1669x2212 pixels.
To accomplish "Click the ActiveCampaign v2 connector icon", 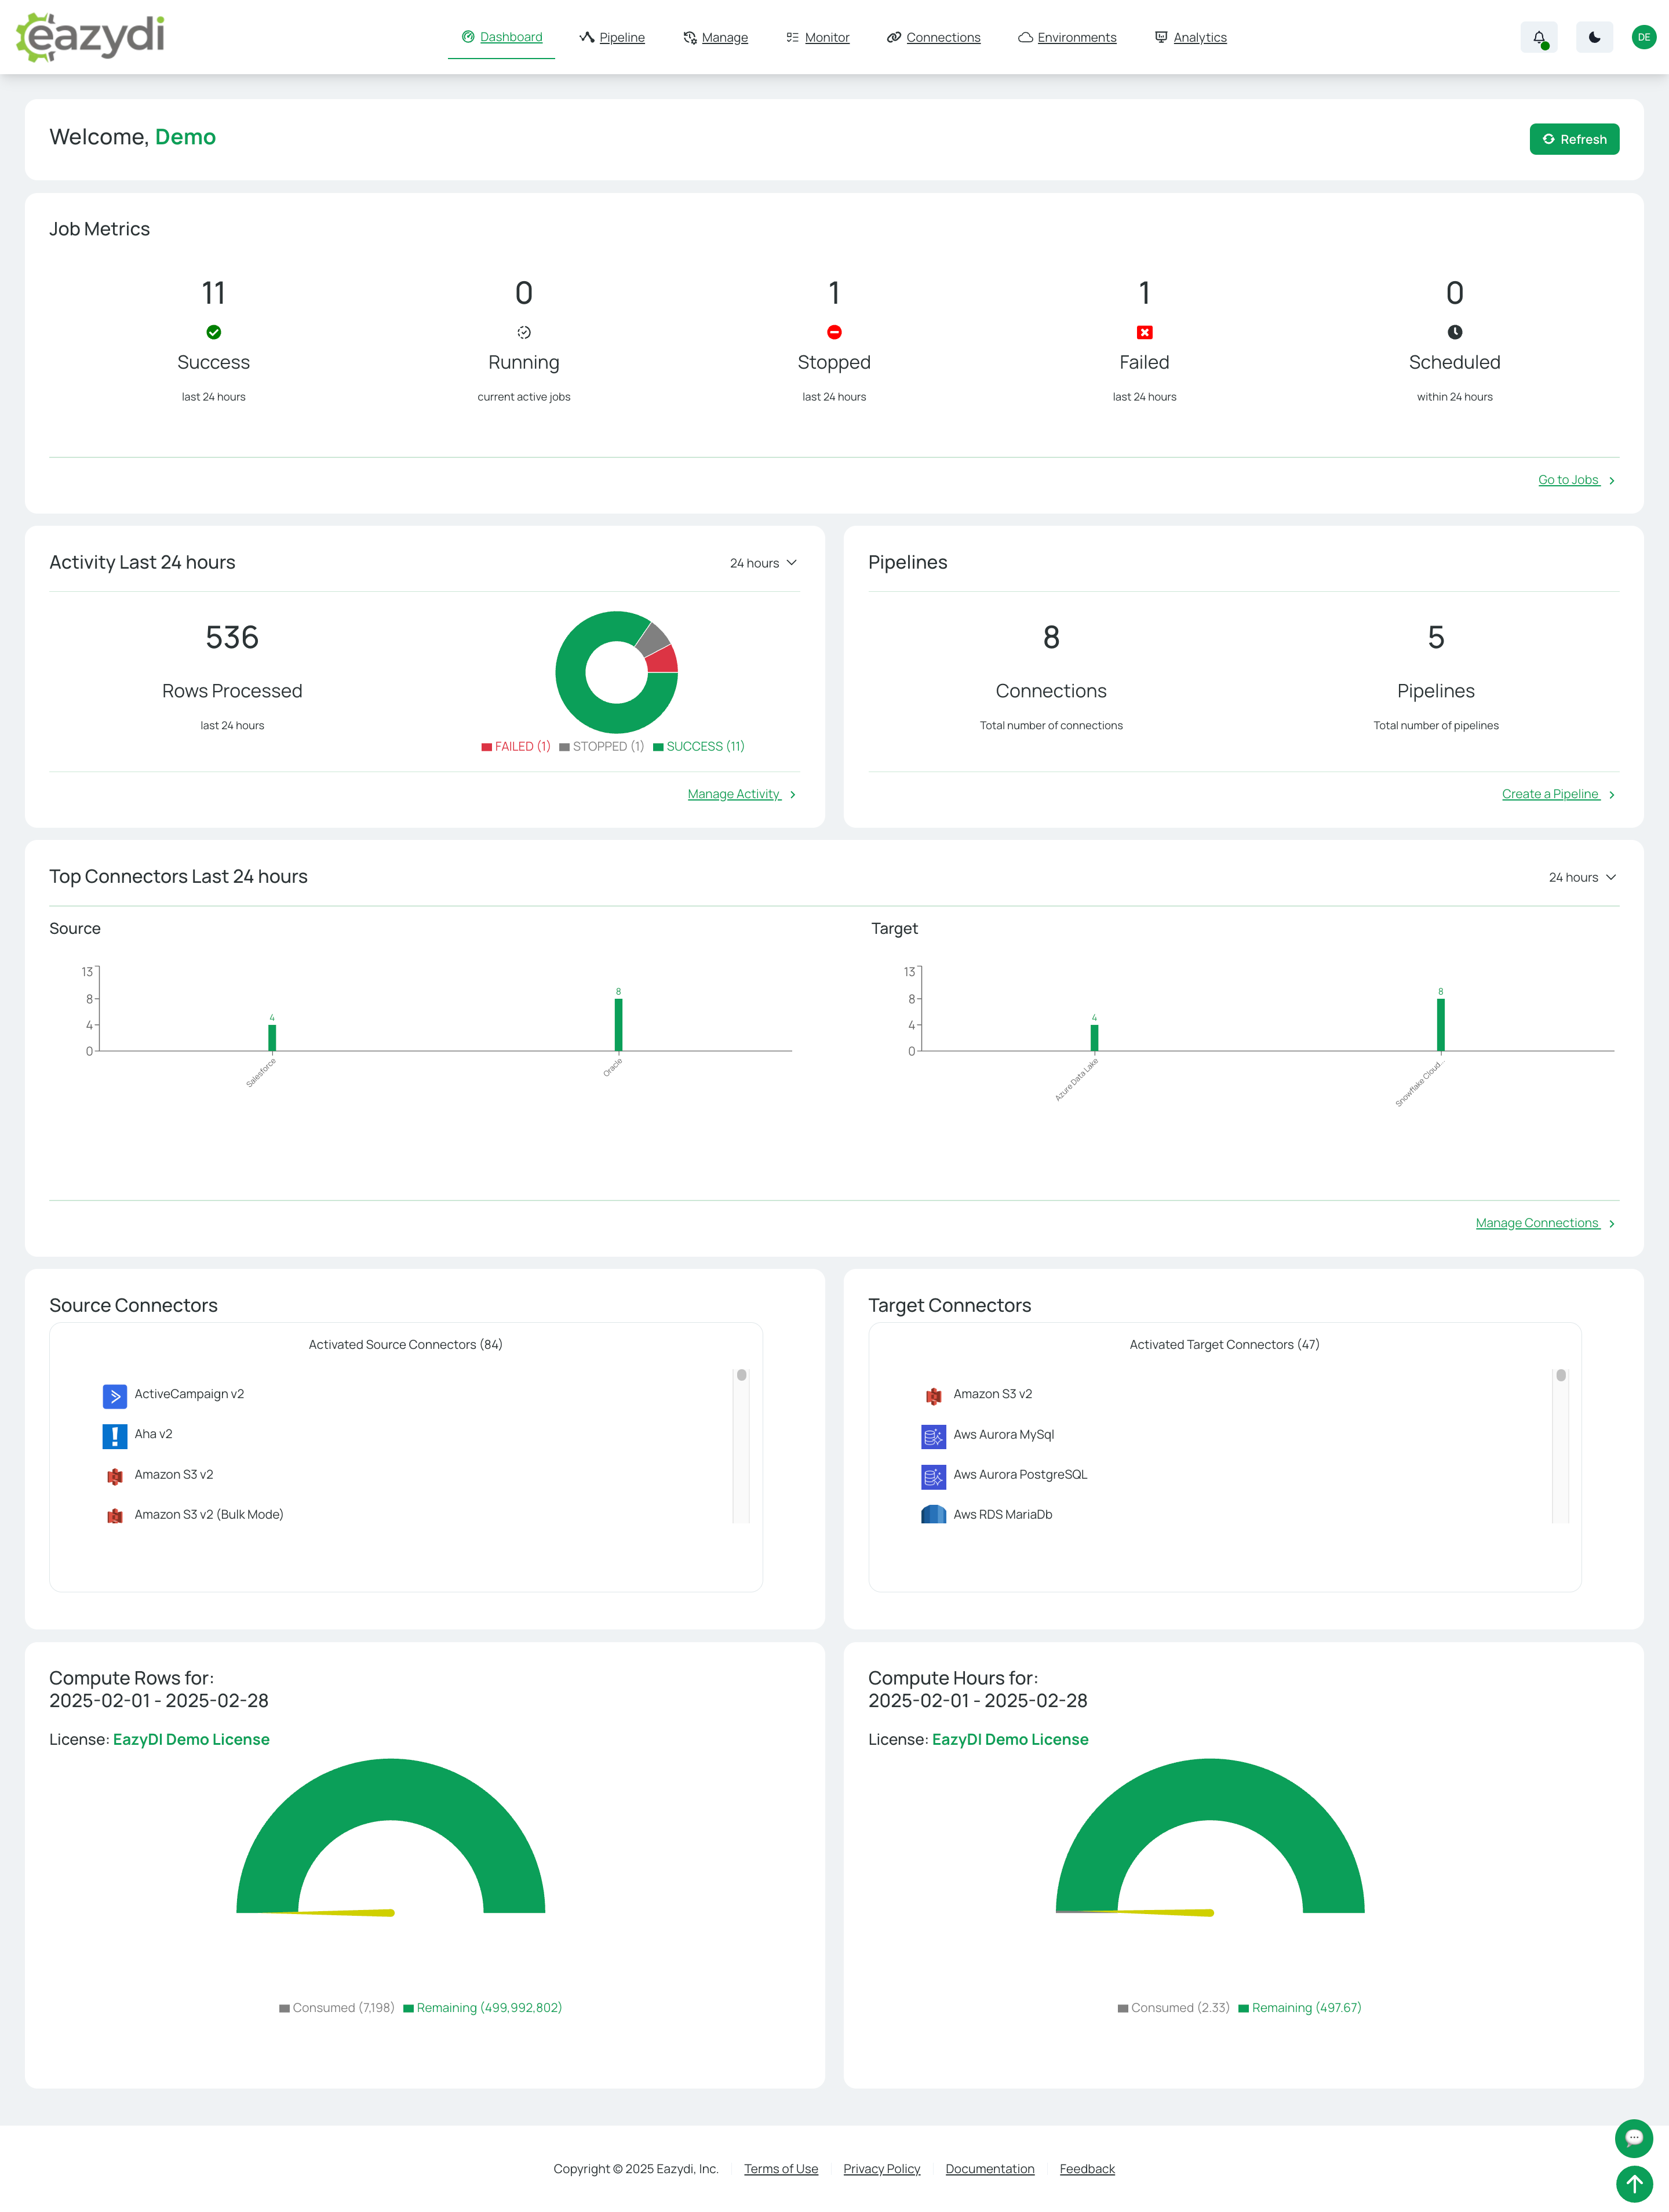I will pyautogui.click(x=114, y=1395).
